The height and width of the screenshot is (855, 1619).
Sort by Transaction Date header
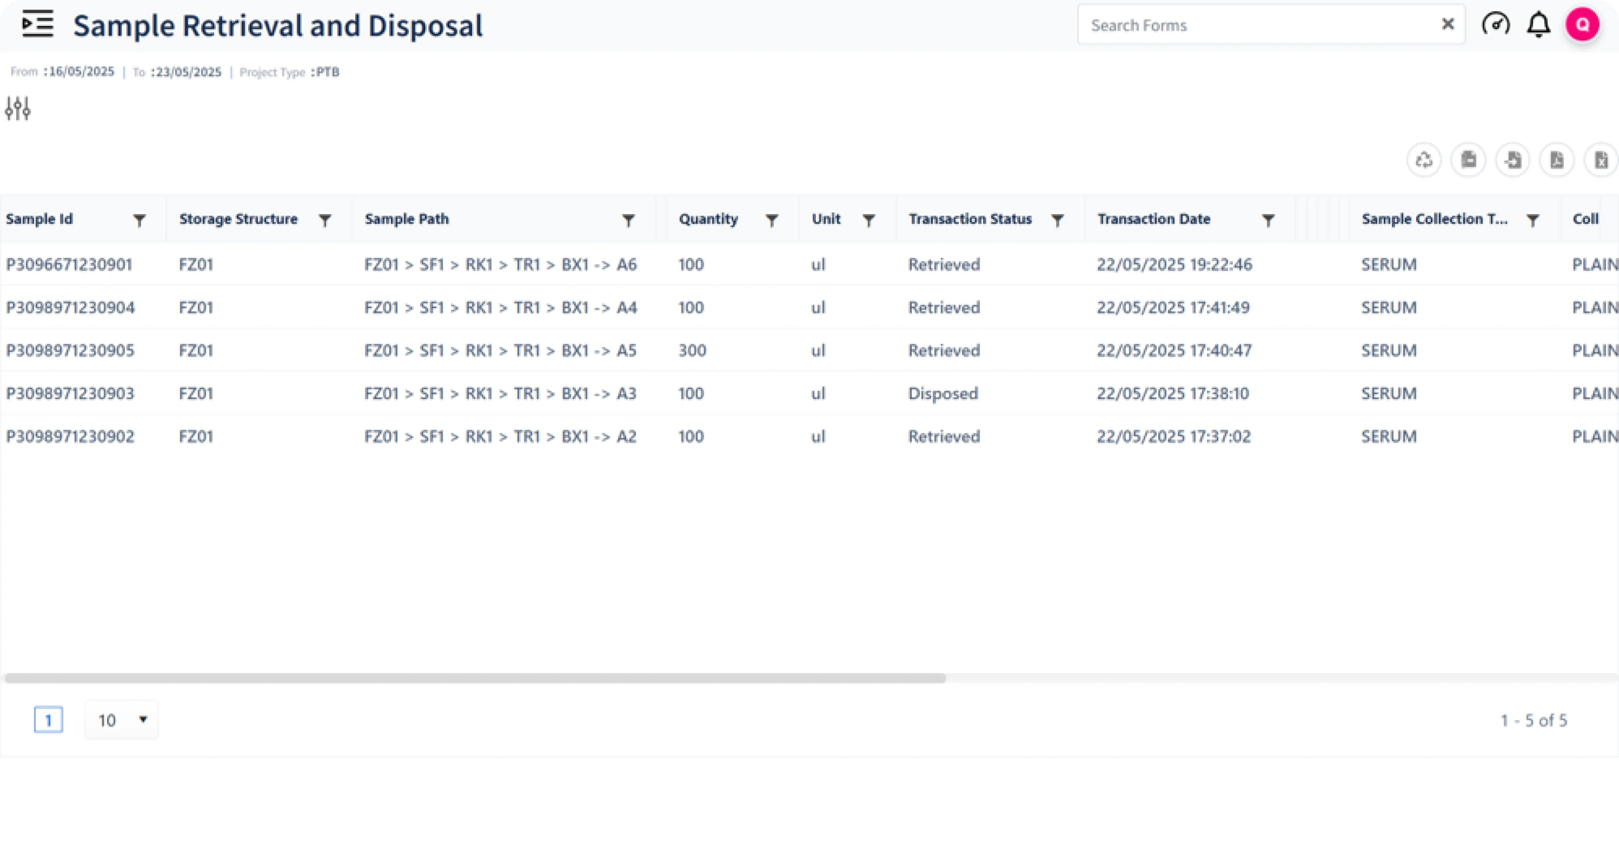pos(1154,219)
